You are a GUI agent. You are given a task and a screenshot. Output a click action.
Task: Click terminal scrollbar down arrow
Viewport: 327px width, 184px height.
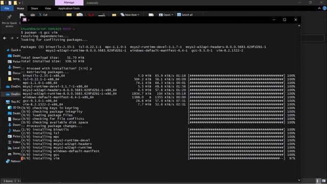click(x=299, y=180)
